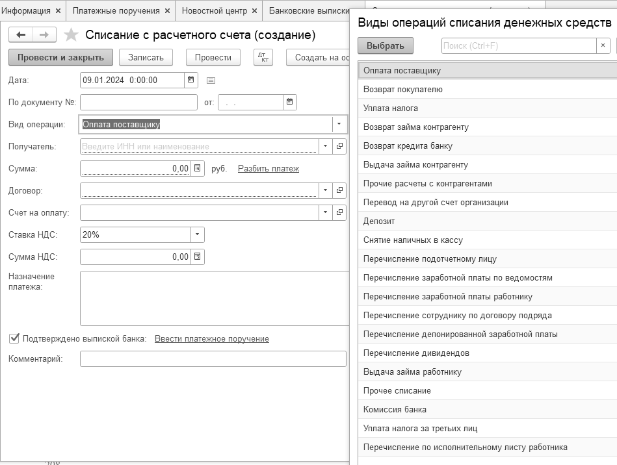Select 'Снятие наличных в кассу' row
This screenshot has height=465, width=617.
pos(488,240)
